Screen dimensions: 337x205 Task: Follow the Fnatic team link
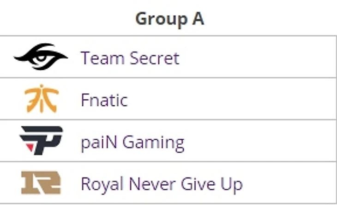pos(104,100)
